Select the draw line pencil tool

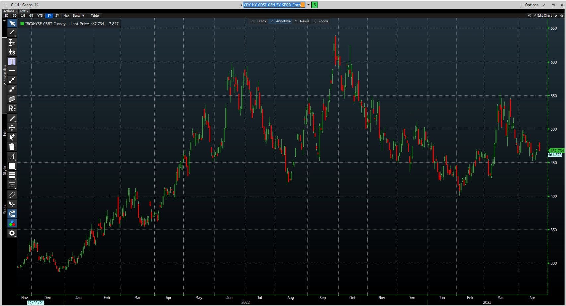coord(12,32)
